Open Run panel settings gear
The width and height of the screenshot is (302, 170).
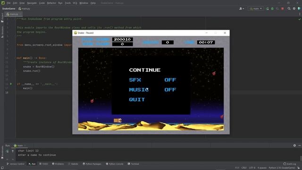pyautogui.click(x=294, y=145)
